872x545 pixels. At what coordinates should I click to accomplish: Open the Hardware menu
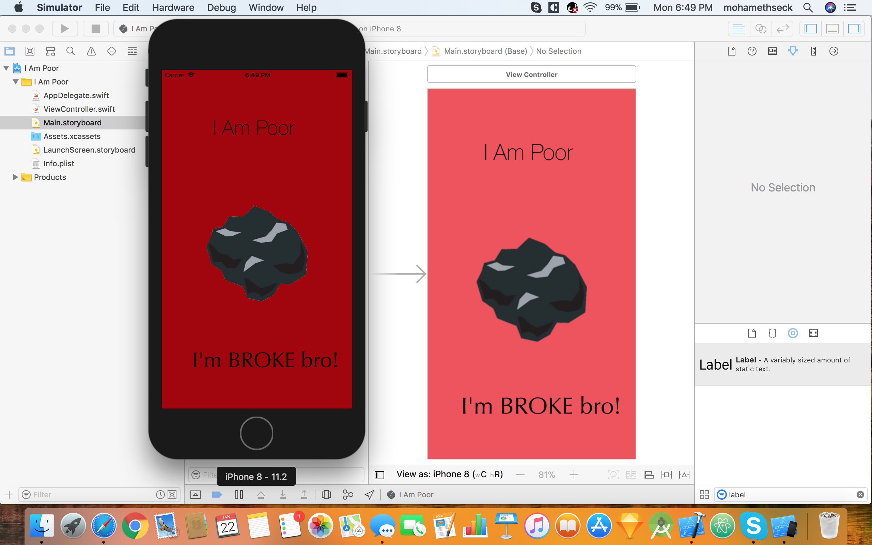173,7
